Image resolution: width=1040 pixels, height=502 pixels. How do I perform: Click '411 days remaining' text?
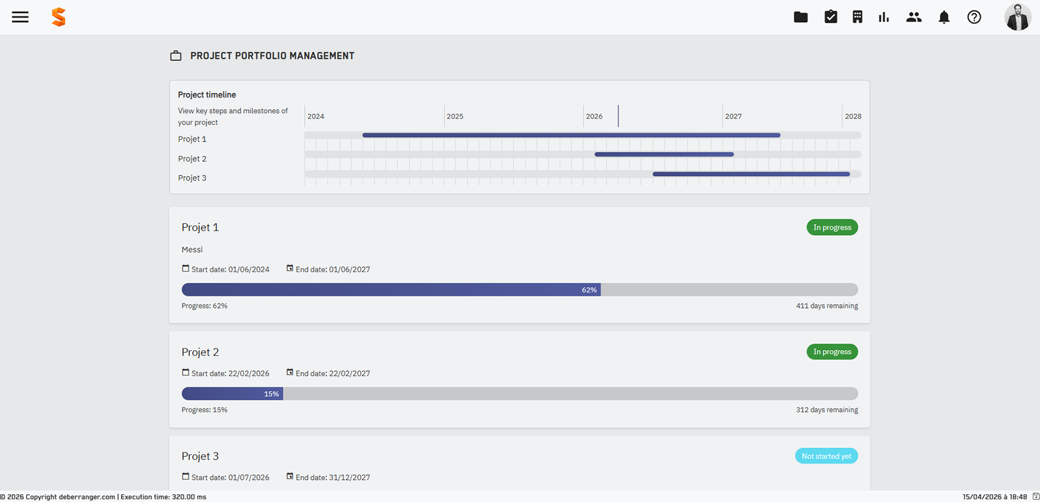(x=827, y=306)
